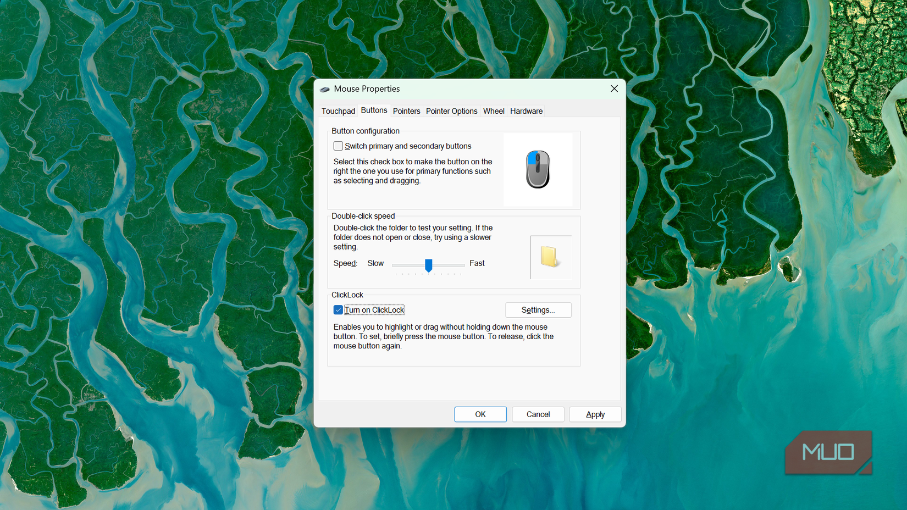Screen dimensions: 907x510
Task: Click the 'Turn on ClickLock' label text
Action: click(374, 310)
